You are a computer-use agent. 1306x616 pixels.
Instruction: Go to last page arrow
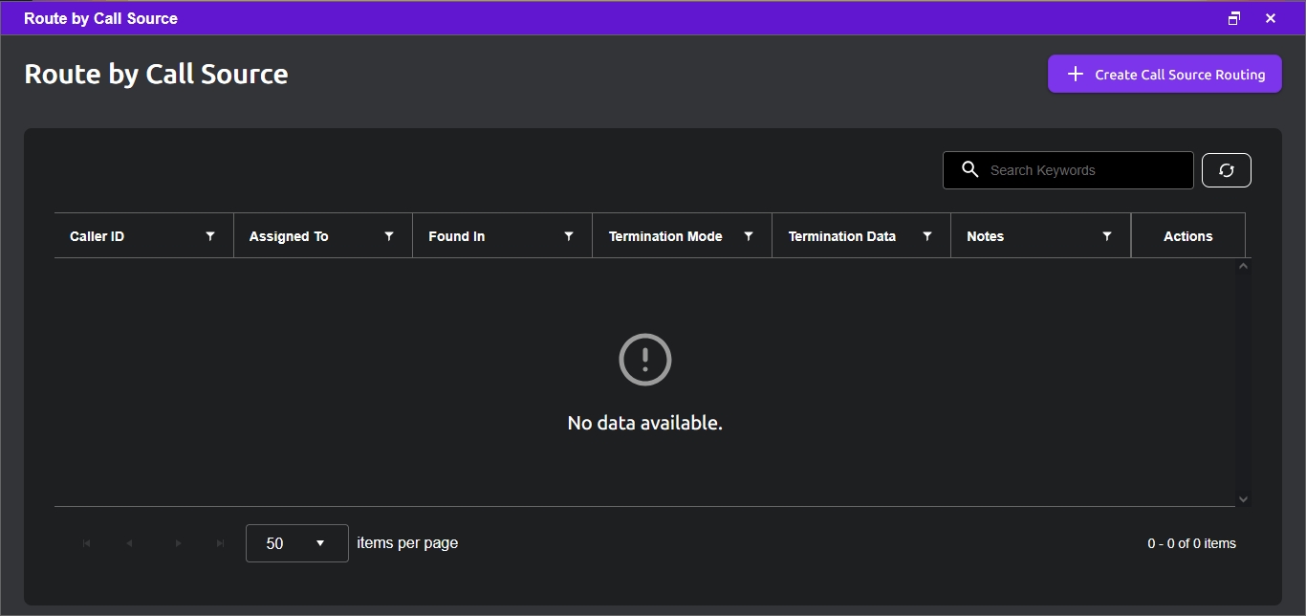tap(221, 543)
